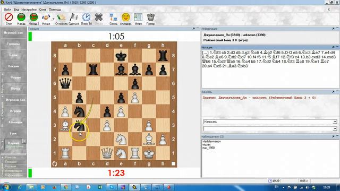
Task: Click the empty chat input field below Написать
Action: pos(268,128)
